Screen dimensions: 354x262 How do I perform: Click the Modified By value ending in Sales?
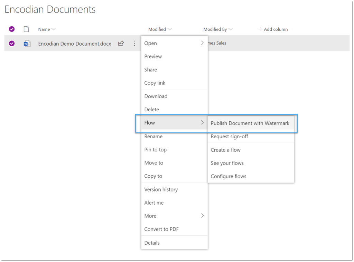(x=217, y=43)
